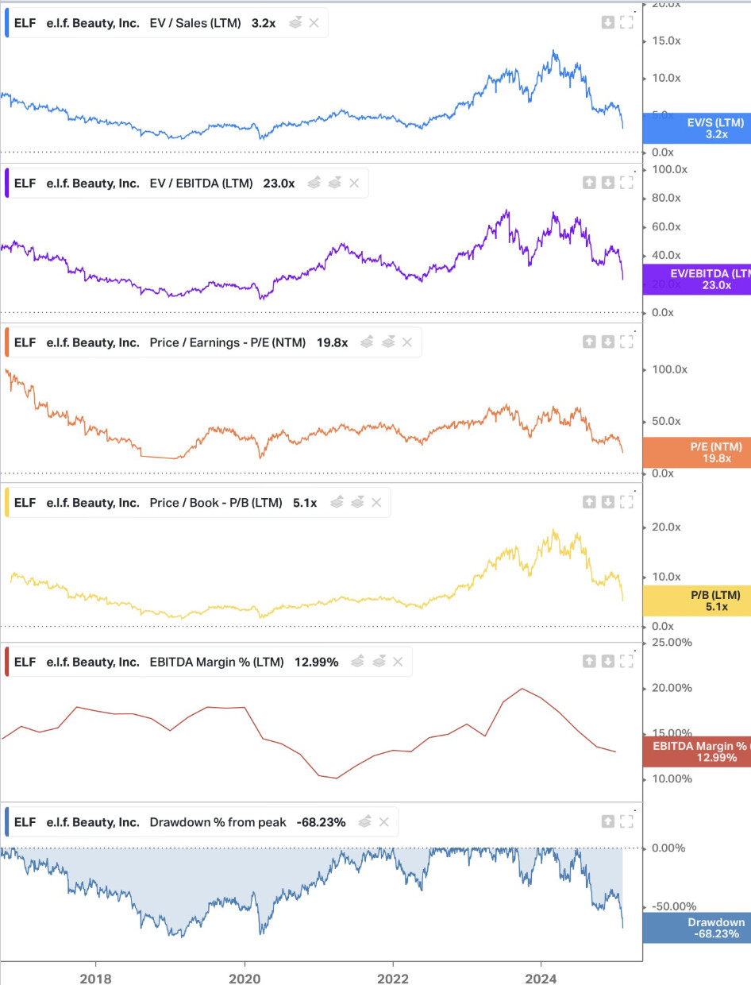Viewport: 751px width, 985px height.
Task: Remove the Price / Book (LTM) series
Action: [376, 502]
